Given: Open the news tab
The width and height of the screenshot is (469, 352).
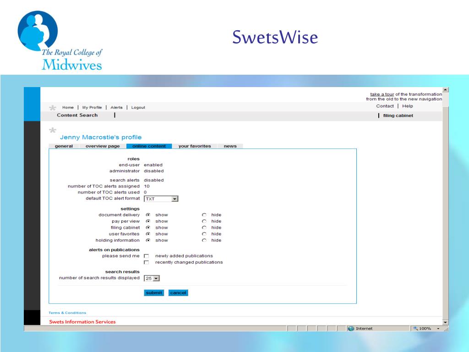Looking at the screenshot, I should pos(230,146).
